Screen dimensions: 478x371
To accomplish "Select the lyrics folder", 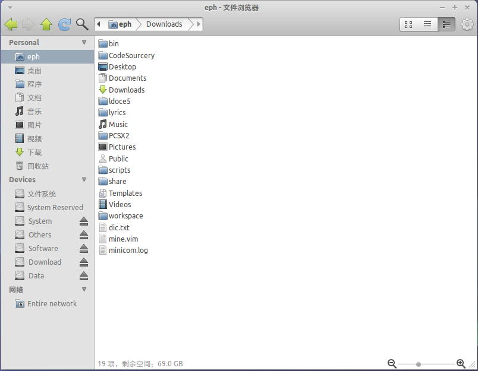I will [x=112, y=113].
